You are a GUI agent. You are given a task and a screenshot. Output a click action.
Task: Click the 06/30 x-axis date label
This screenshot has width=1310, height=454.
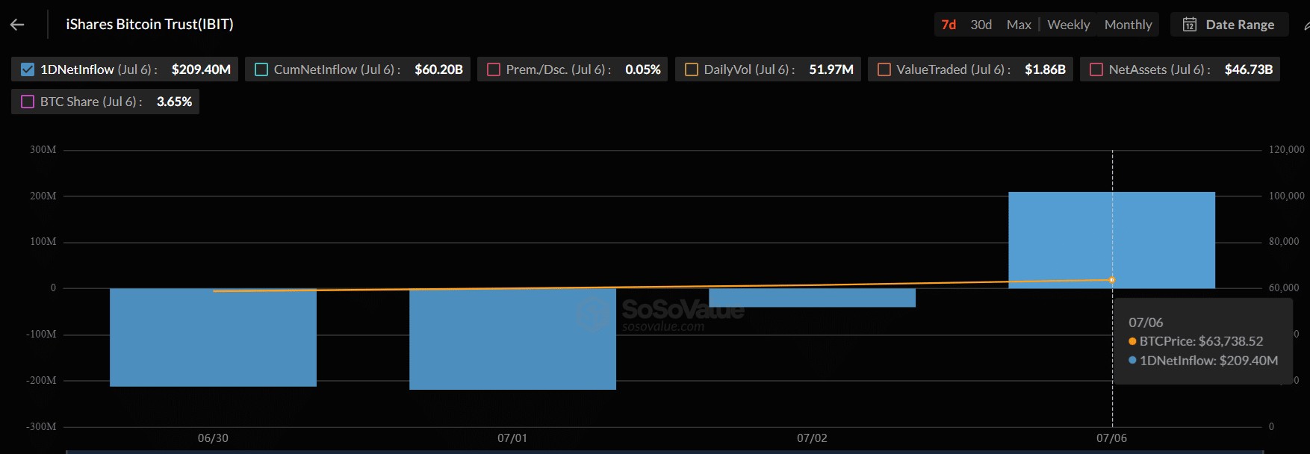click(213, 438)
